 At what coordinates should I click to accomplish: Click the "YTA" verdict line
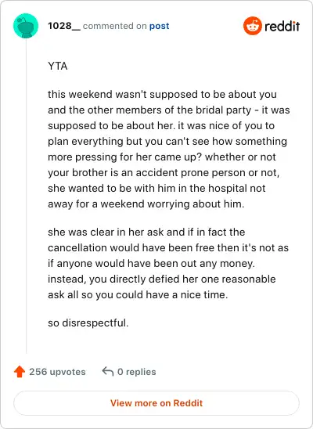[58, 67]
